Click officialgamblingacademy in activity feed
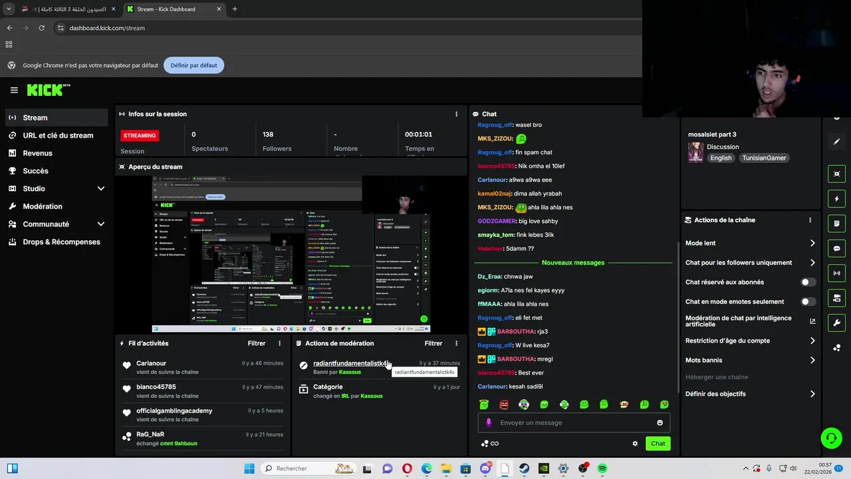This screenshot has width=851, height=479. pyautogui.click(x=174, y=410)
